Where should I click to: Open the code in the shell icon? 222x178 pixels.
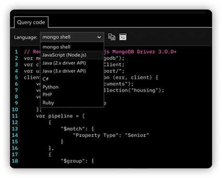(123, 37)
